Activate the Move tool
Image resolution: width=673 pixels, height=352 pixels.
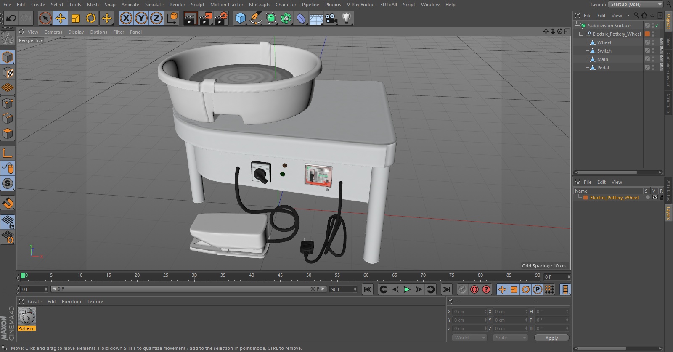coord(61,18)
